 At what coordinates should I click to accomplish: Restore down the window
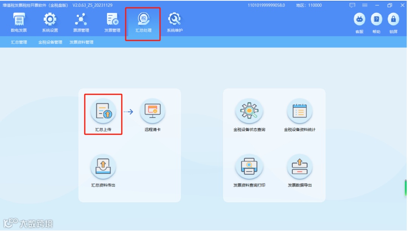(x=389, y=5)
